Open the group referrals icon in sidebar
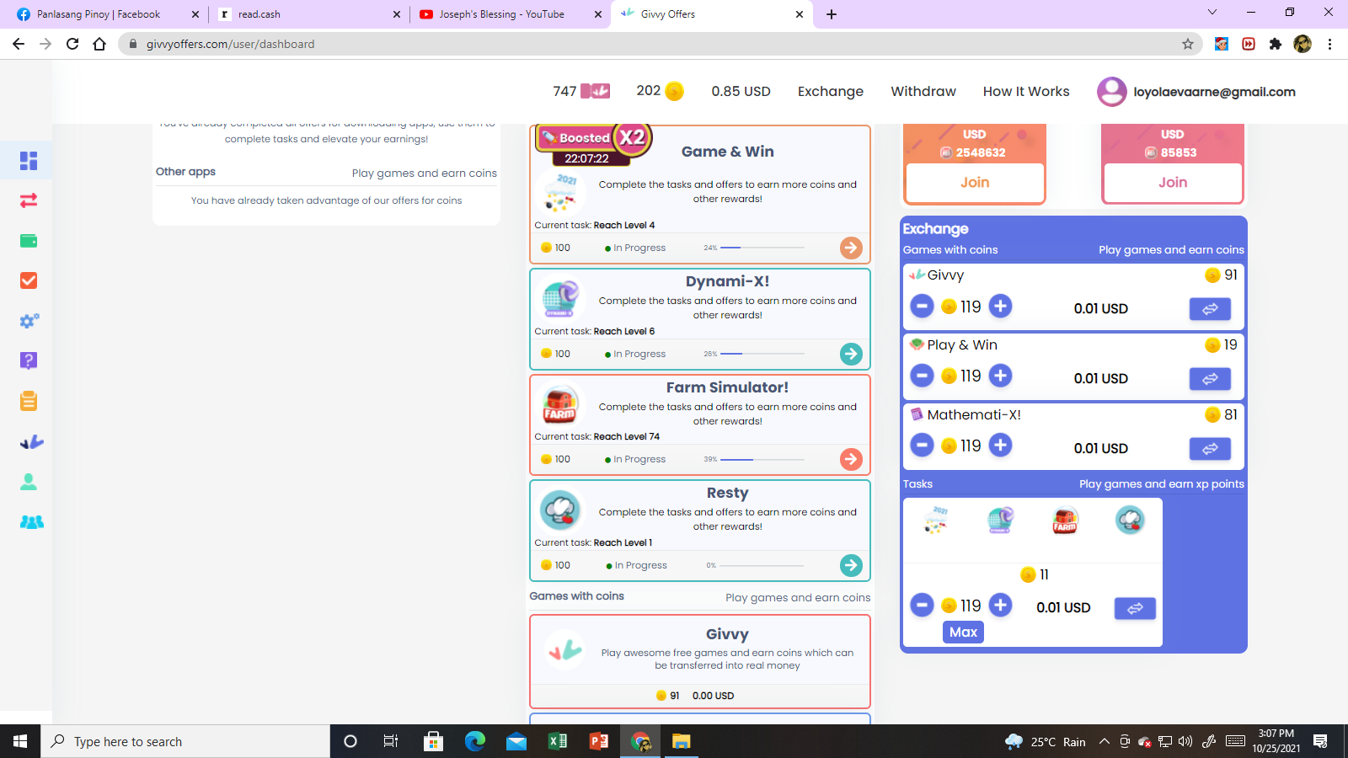Viewport: 1348px width, 758px height. point(31,522)
